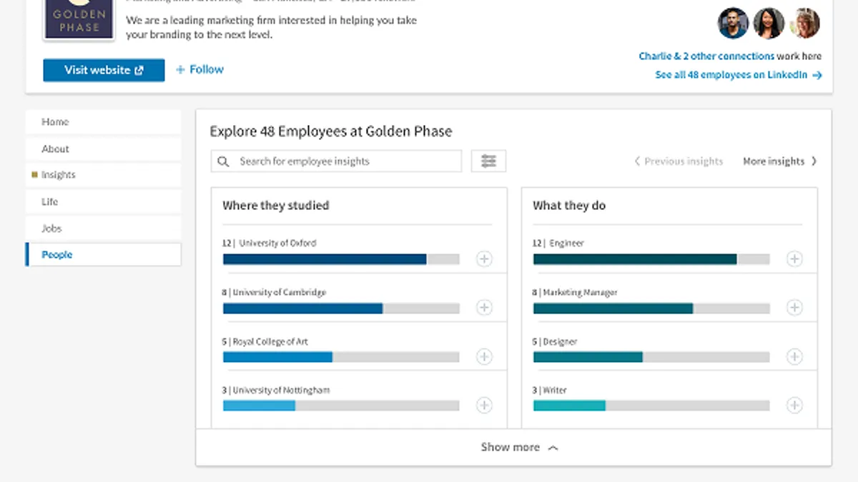Click 'Explore 48 Employees at Golden Phase' heading

331,131
